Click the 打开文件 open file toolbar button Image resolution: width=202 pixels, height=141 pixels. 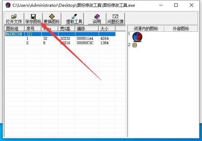click(x=14, y=19)
